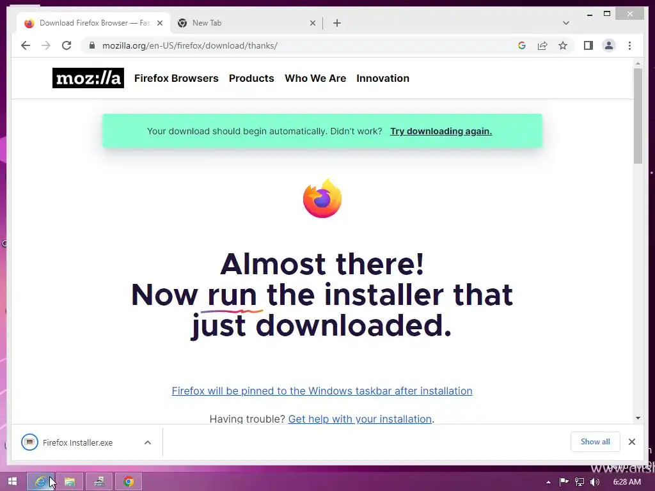Expand the Firefox Installer.exe download options chevron
Image resolution: width=655 pixels, height=491 pixels.
pos(148,442)
